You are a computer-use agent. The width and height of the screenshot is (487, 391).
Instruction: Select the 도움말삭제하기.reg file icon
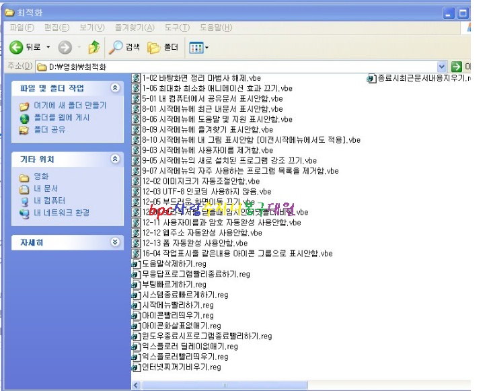(137, 264)
